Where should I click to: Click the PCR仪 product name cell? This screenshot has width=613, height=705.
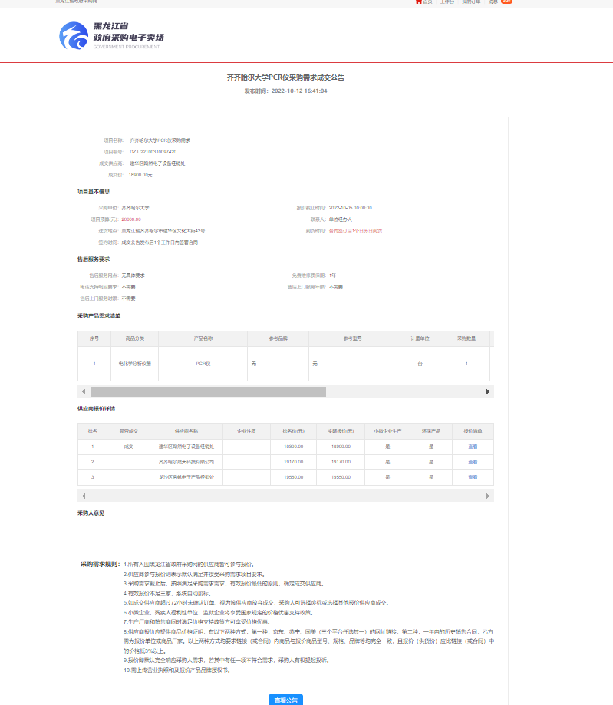[203, 363]
